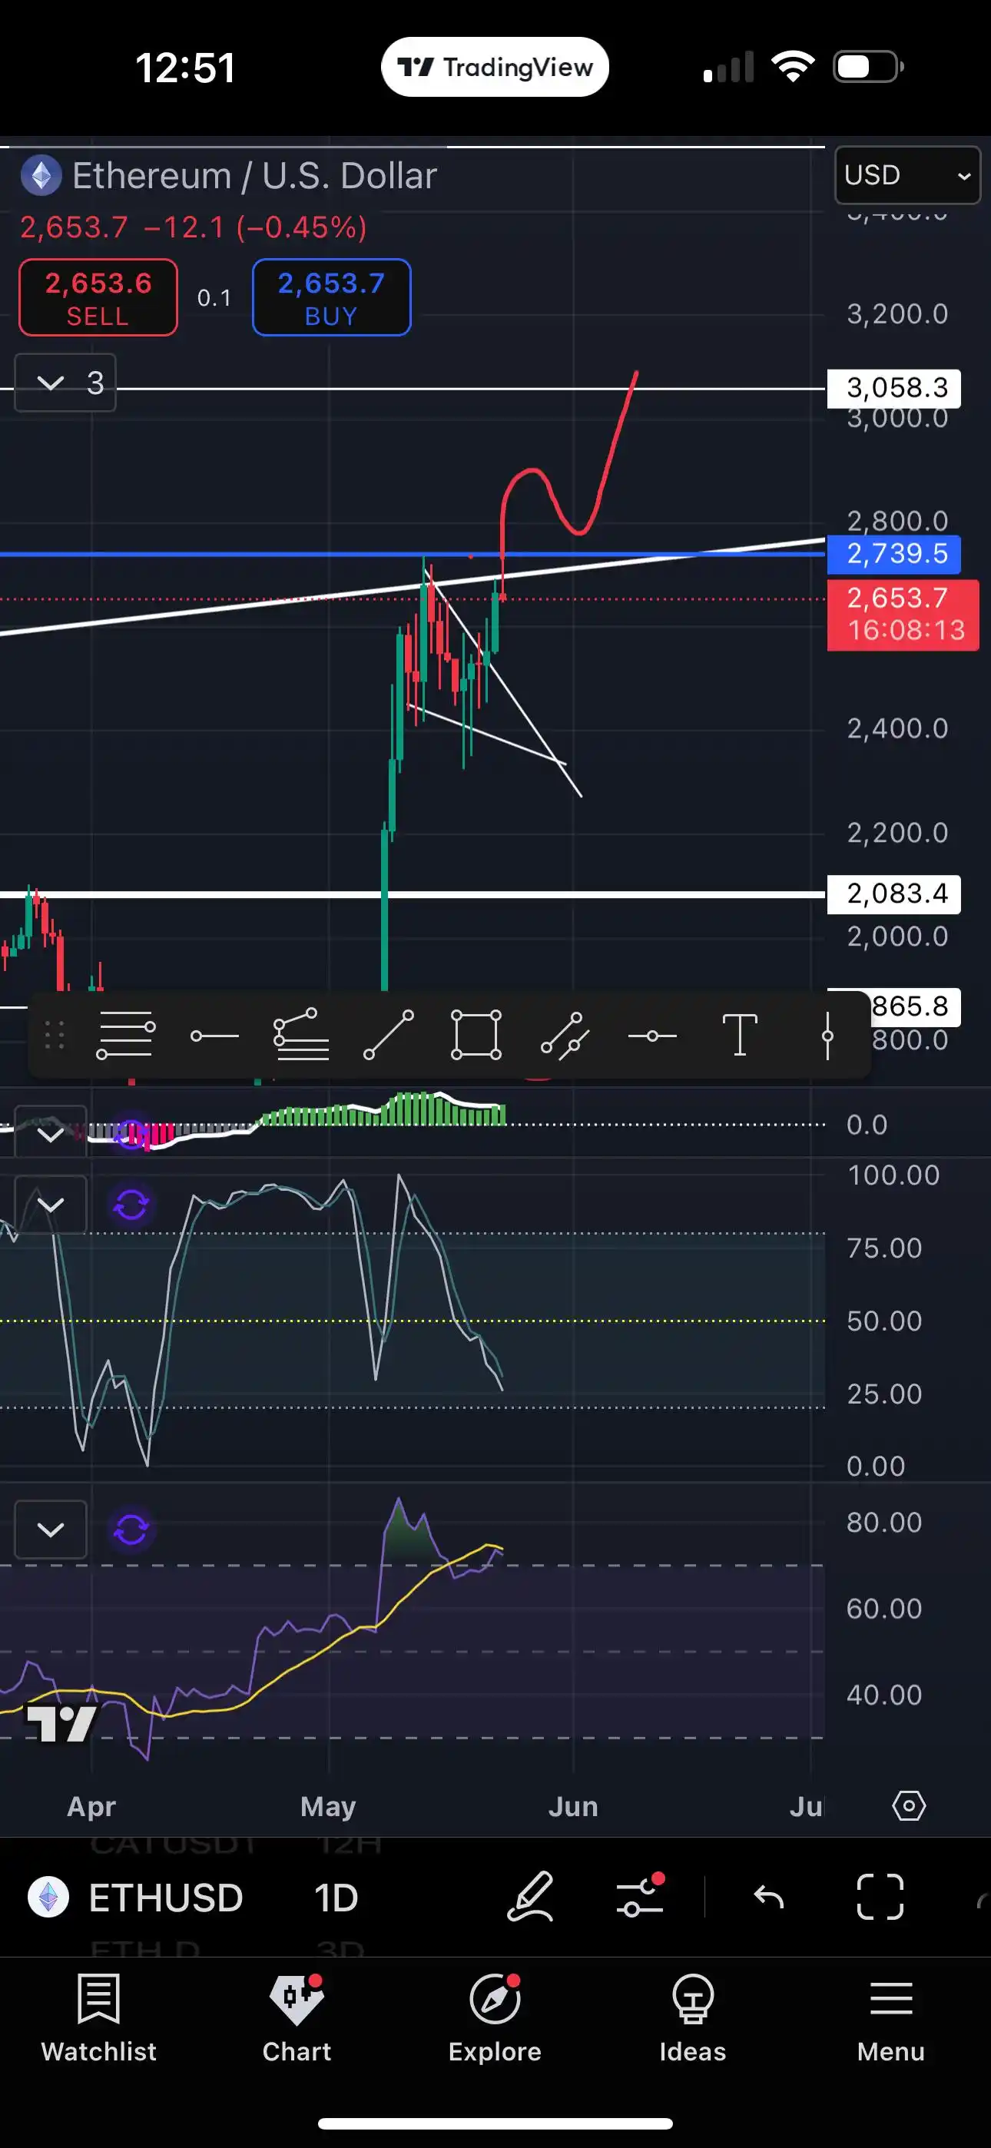The width and height of the screenshot is (991, 2148).
Task: Tap the 3,058.3 horizontal line price label
Action: click(x=893, y=388)
